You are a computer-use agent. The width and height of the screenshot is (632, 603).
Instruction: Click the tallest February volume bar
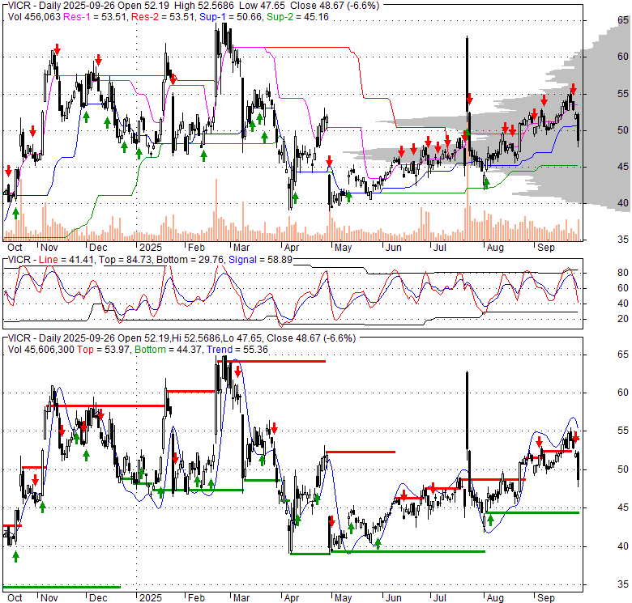pos(216,210)
